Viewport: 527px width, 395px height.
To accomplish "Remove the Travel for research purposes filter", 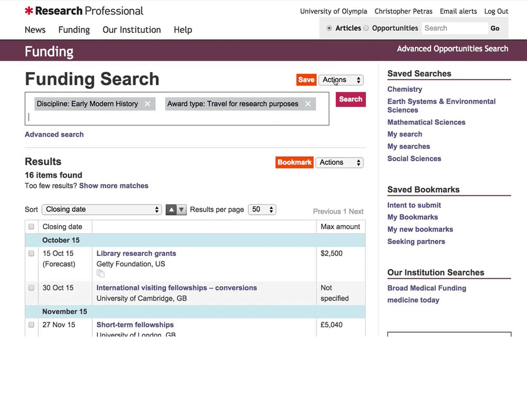I will (x=308, y=104).
